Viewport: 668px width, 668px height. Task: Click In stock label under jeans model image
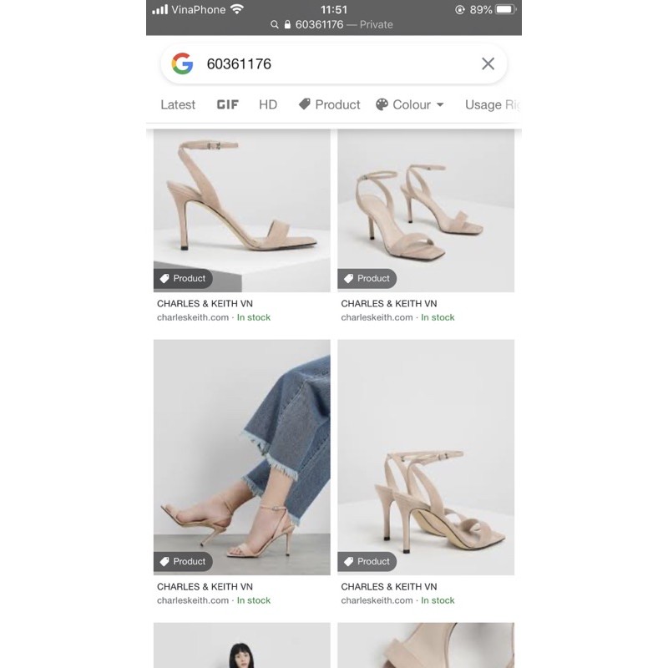[x=254, y=600]
